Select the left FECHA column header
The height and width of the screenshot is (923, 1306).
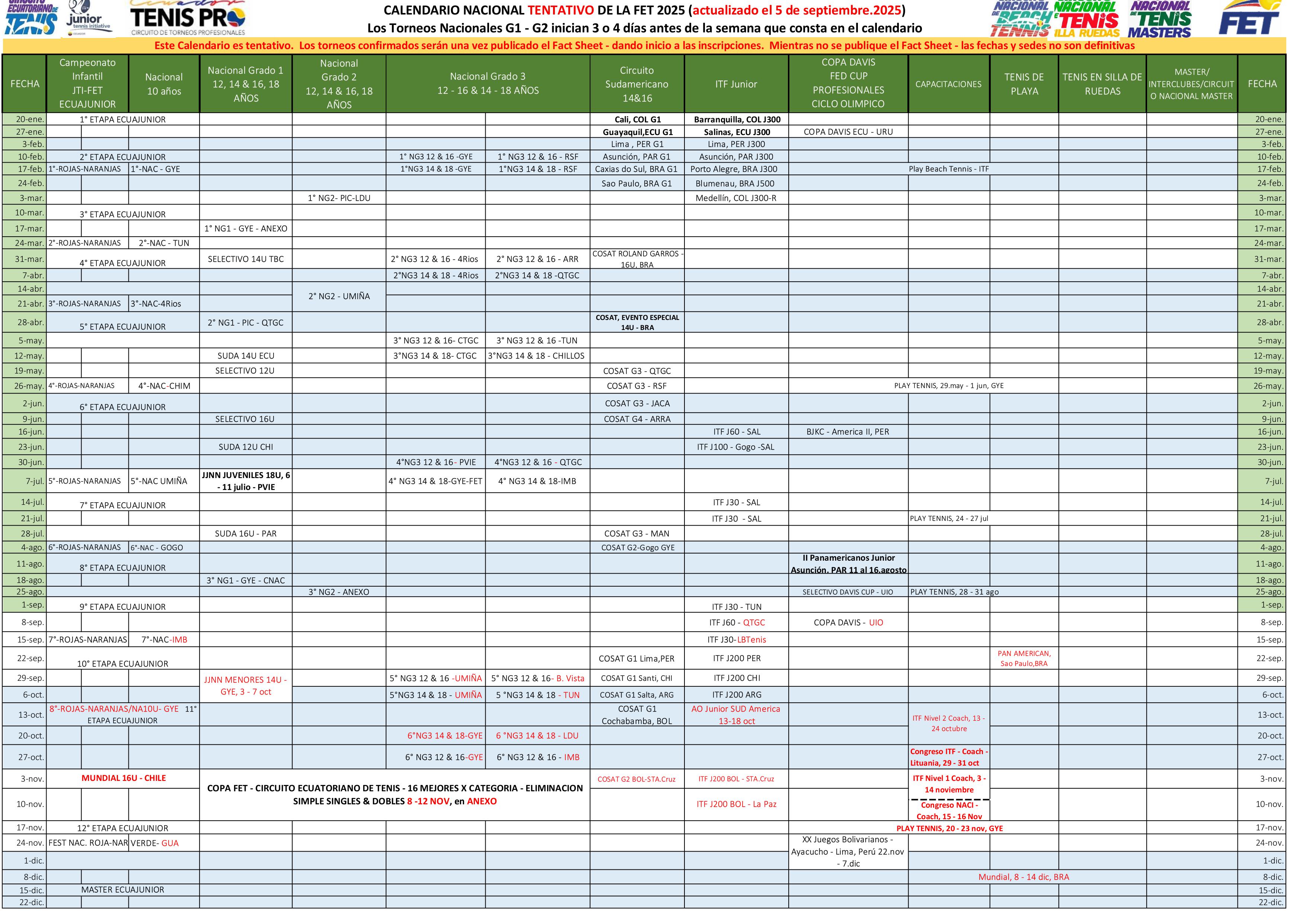(x=25, y=84)
